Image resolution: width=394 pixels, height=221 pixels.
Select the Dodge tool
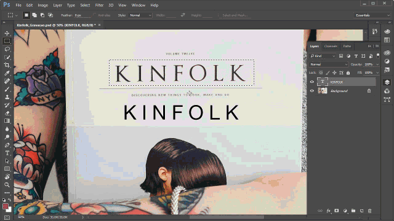point(7,137)
